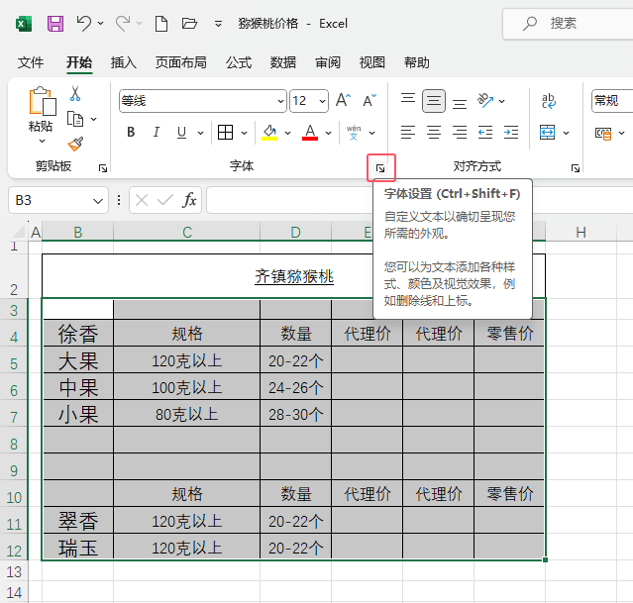Click the Copy icon
633x603 pixels.
[x=75, y=119]
